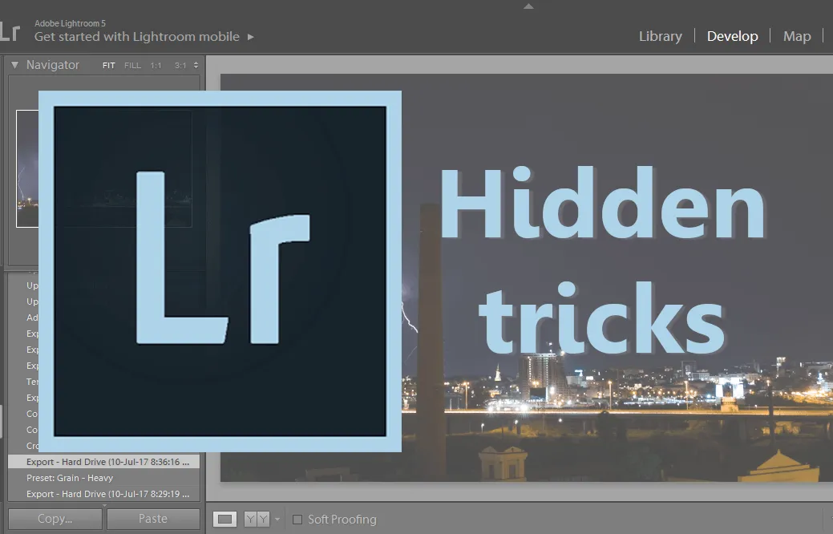The height and width of the screenshot is (534, 833).
Task: Collapse the Navigator panel triangle
Action: pos(15,65)
